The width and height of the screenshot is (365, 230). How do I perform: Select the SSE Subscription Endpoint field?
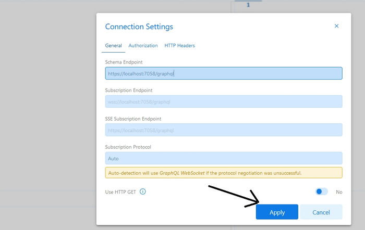click(x=224, y=130)
